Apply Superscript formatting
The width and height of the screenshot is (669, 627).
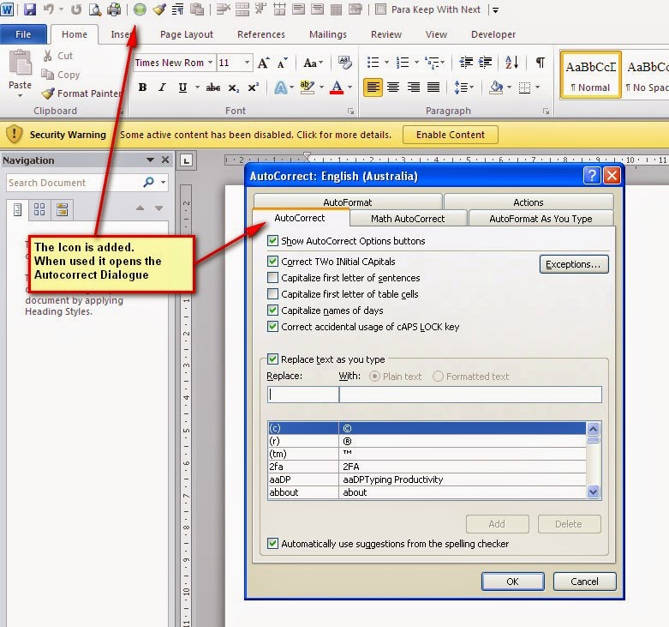click(x=254, y=87)
